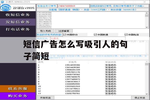Click scroll up arrow of results table
The image size is (150, 100).
[147, 62]
